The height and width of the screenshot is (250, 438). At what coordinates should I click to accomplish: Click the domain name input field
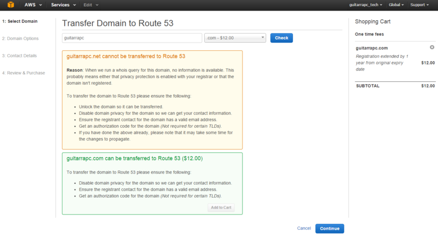point(132,38)
